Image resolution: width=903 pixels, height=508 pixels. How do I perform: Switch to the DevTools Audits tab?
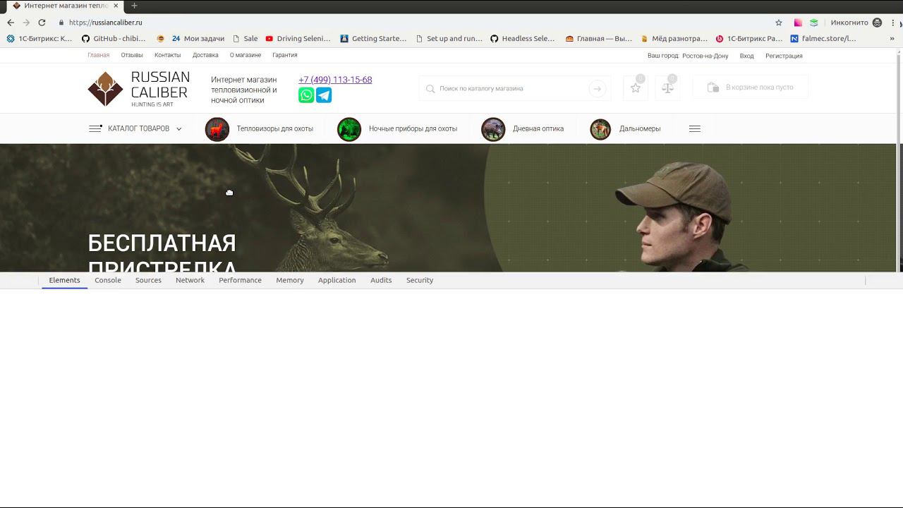(381, 280)
